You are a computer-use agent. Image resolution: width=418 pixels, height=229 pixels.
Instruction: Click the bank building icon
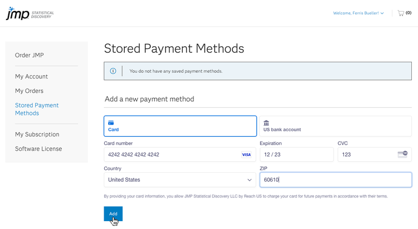pyautogui.click(x=266, y=122)
